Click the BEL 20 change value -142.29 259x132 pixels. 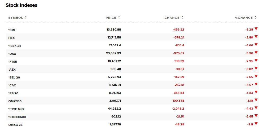click(179, 77)
